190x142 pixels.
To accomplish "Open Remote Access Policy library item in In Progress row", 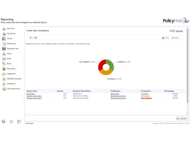I will (34, 96).
